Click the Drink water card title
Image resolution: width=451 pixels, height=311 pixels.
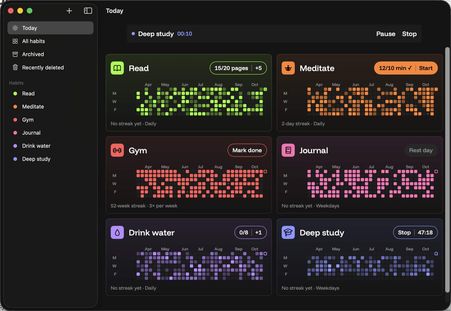coord(152,233)
